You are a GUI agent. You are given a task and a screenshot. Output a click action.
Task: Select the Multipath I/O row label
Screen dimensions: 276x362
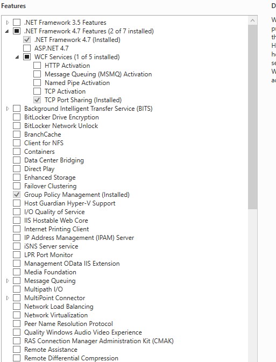[44, 289]
